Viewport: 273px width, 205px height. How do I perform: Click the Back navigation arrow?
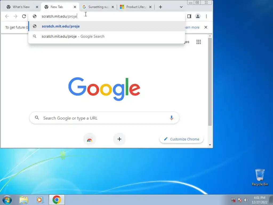click(7, 16)
